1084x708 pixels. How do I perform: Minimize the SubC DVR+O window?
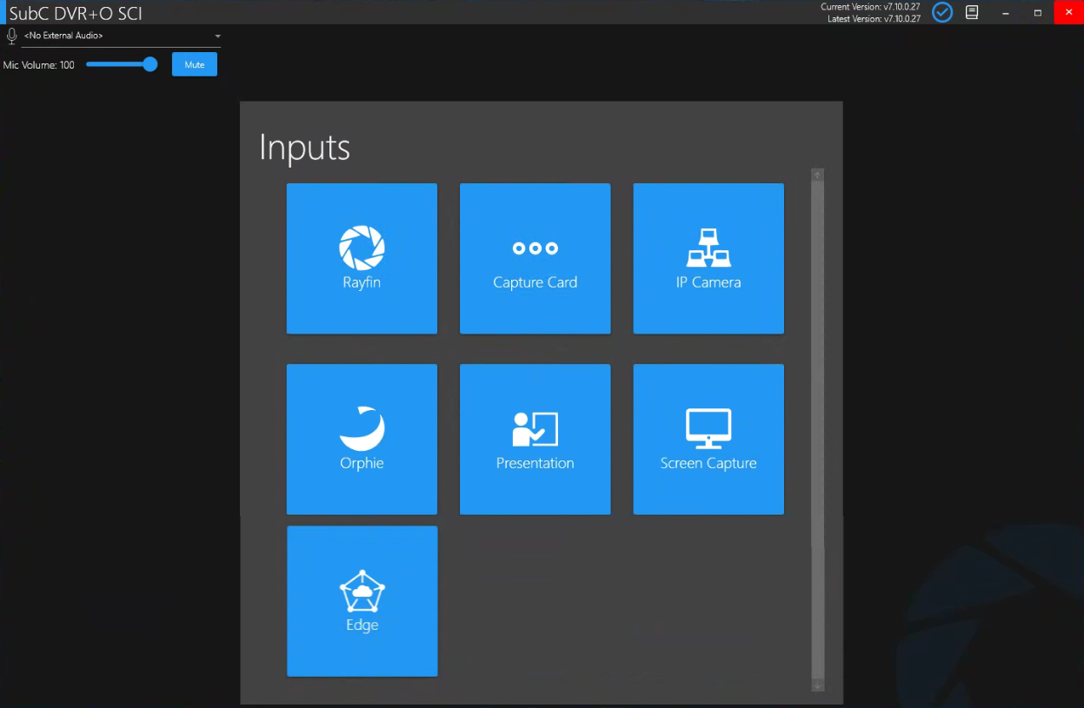[x=1006, y=12]
